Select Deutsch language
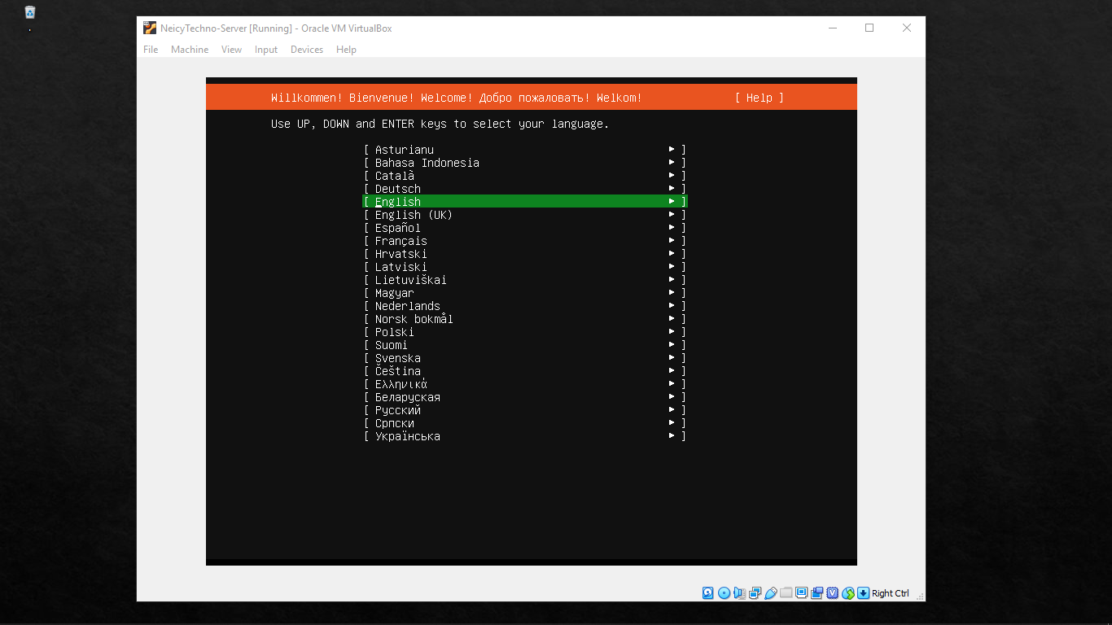Image resolution: width=1112 pixels, height=625 pixels. [x=525, y=189]
